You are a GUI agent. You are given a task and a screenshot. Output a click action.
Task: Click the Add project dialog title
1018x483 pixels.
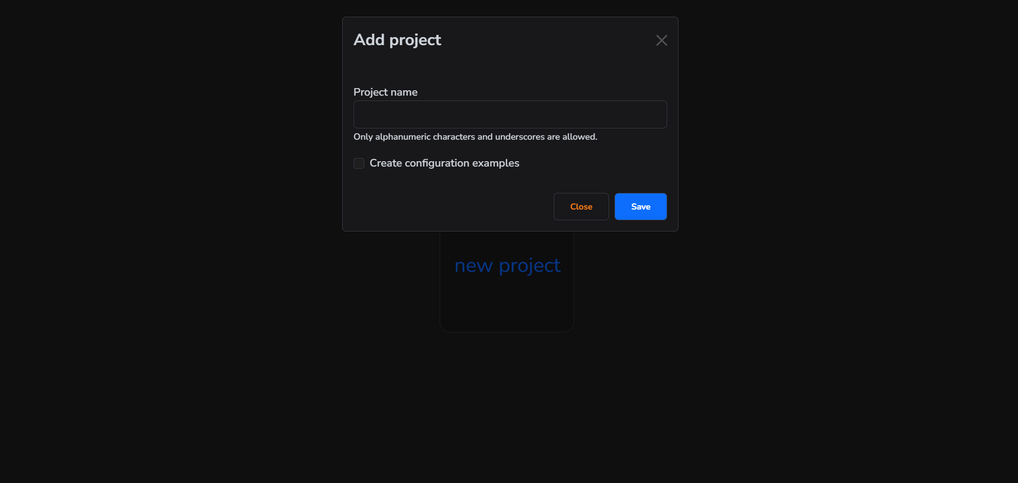[x=397, y=40]
